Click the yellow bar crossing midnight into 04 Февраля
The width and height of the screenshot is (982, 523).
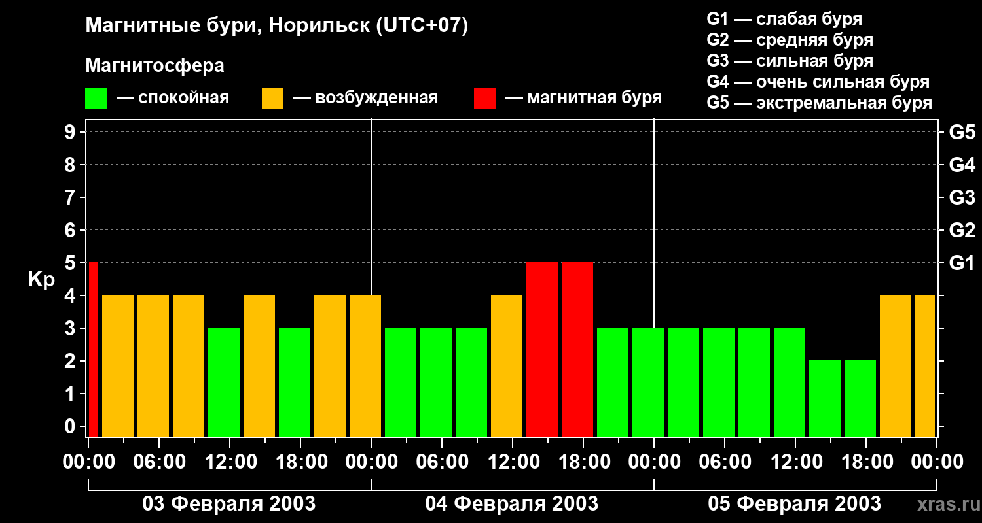coord(365,365)
